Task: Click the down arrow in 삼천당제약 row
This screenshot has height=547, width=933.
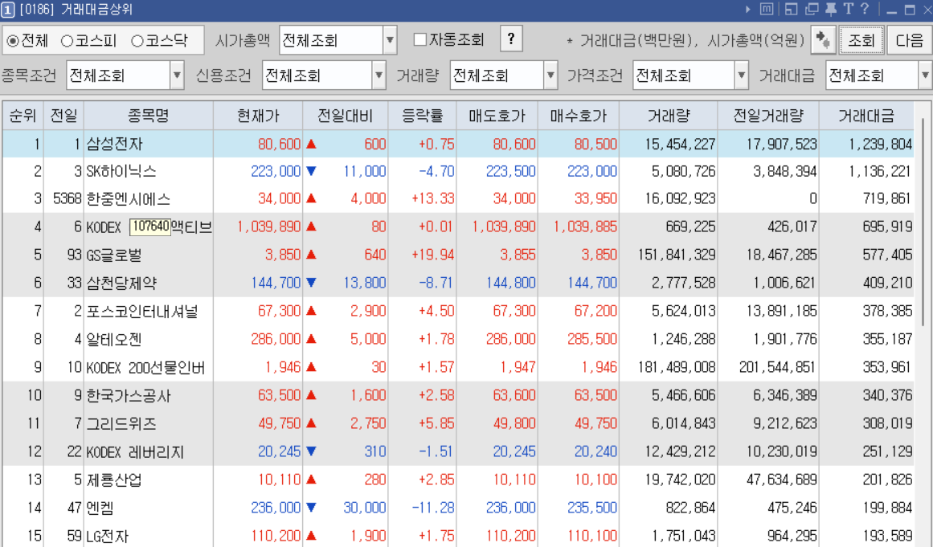Action: (x=311, y=283)
